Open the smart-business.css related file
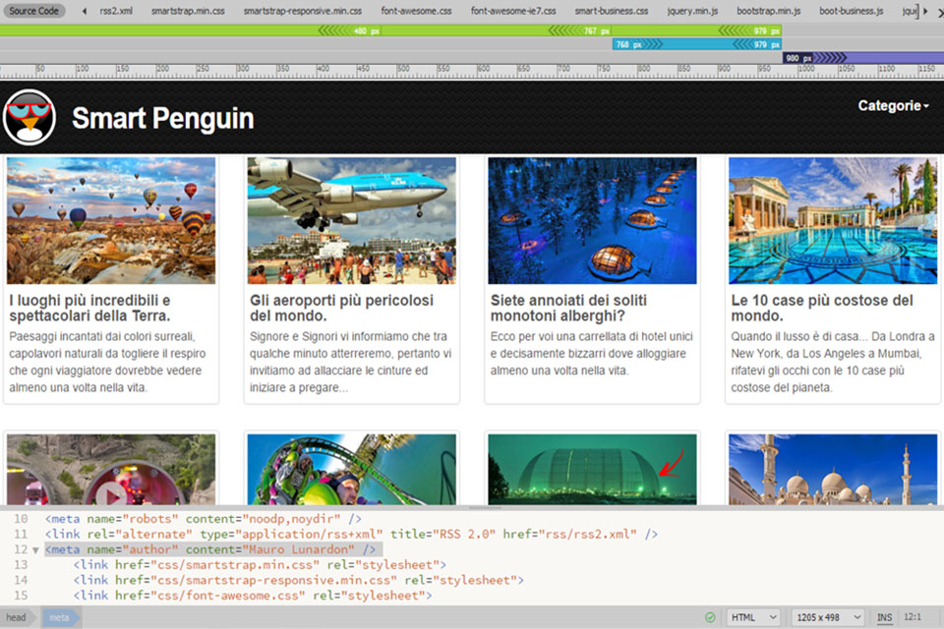Image resolution: width=944 pixels, height=629 pixels. (611, 11)
